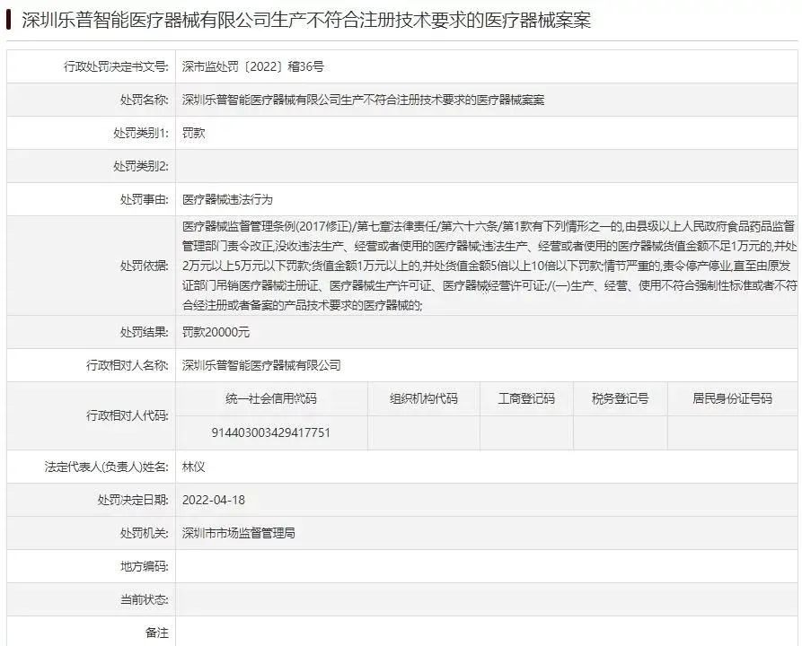Image resolution: width=802 pixels, height=646 pixels.
Task: Select the 备注 label
Action: [x=156, y=633]
